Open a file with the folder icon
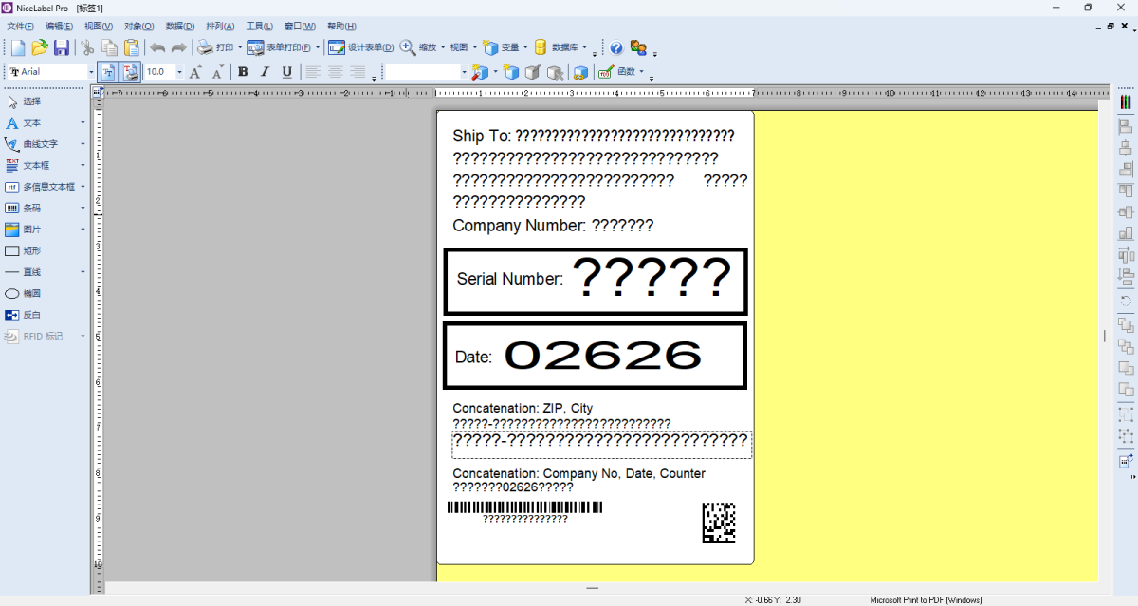 point(39,47)
